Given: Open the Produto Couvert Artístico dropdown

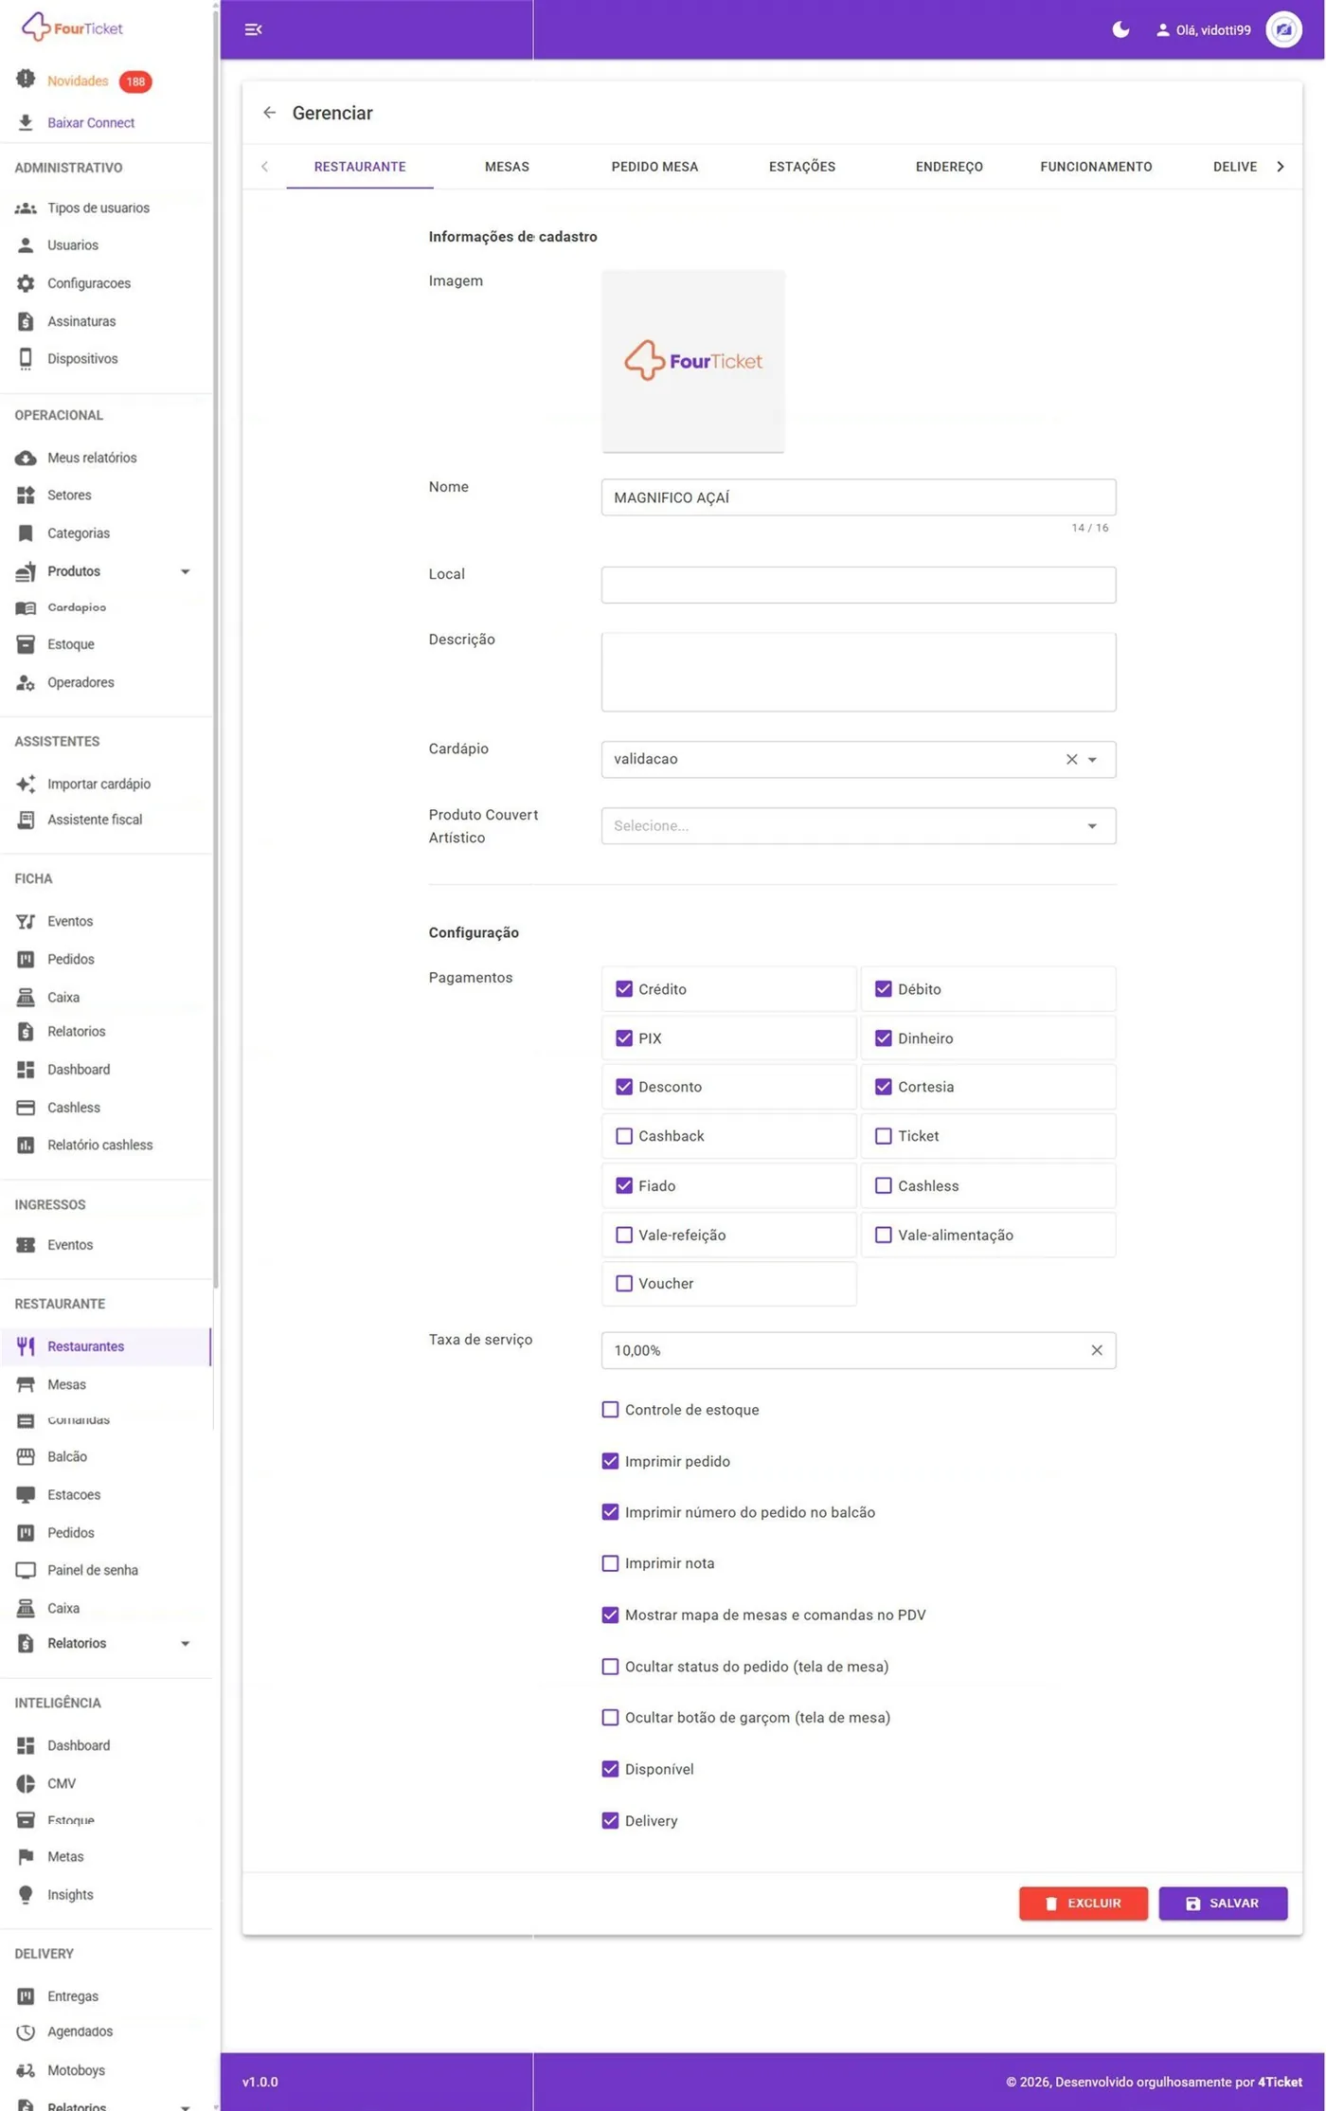Looking at the screenshot, I should point(858,825).
